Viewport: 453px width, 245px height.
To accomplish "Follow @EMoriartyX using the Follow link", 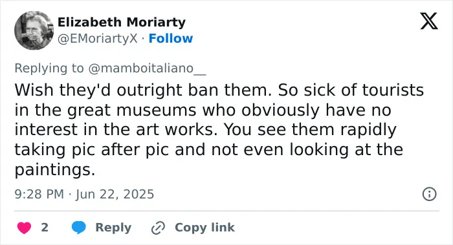I will [x=170, y=38].
